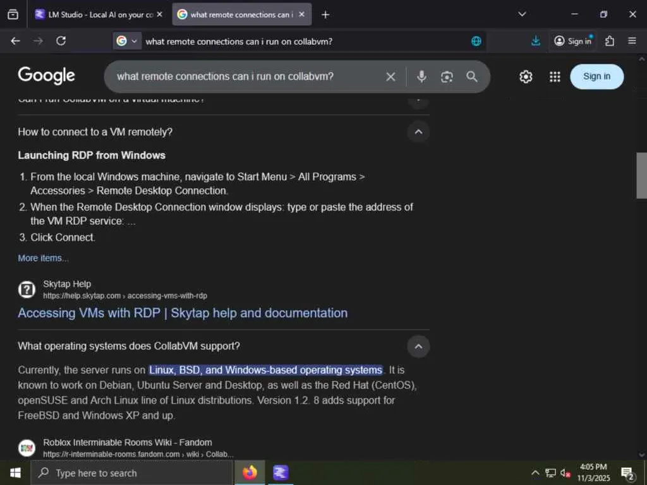Open the taskbar clock showing 4:05 PM
Viewport: 647px width, 485px height.
[593, 472]
